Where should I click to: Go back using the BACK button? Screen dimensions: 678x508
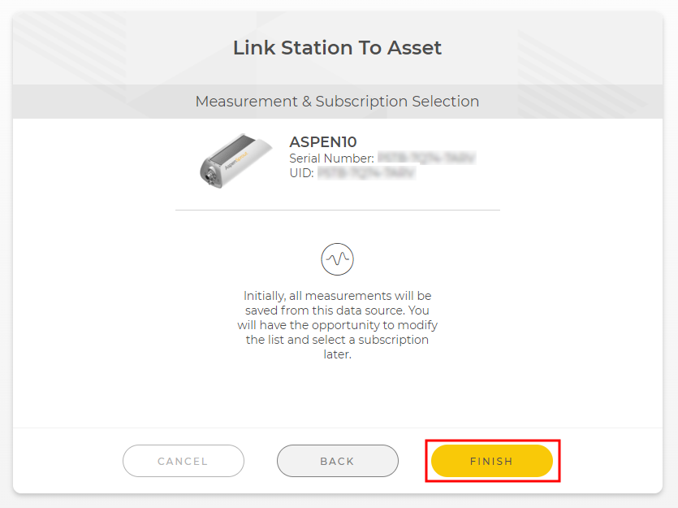click(337, 461)
